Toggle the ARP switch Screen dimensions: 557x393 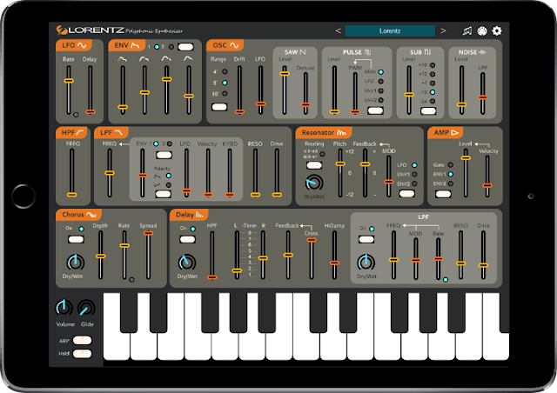tap(82, 340)
